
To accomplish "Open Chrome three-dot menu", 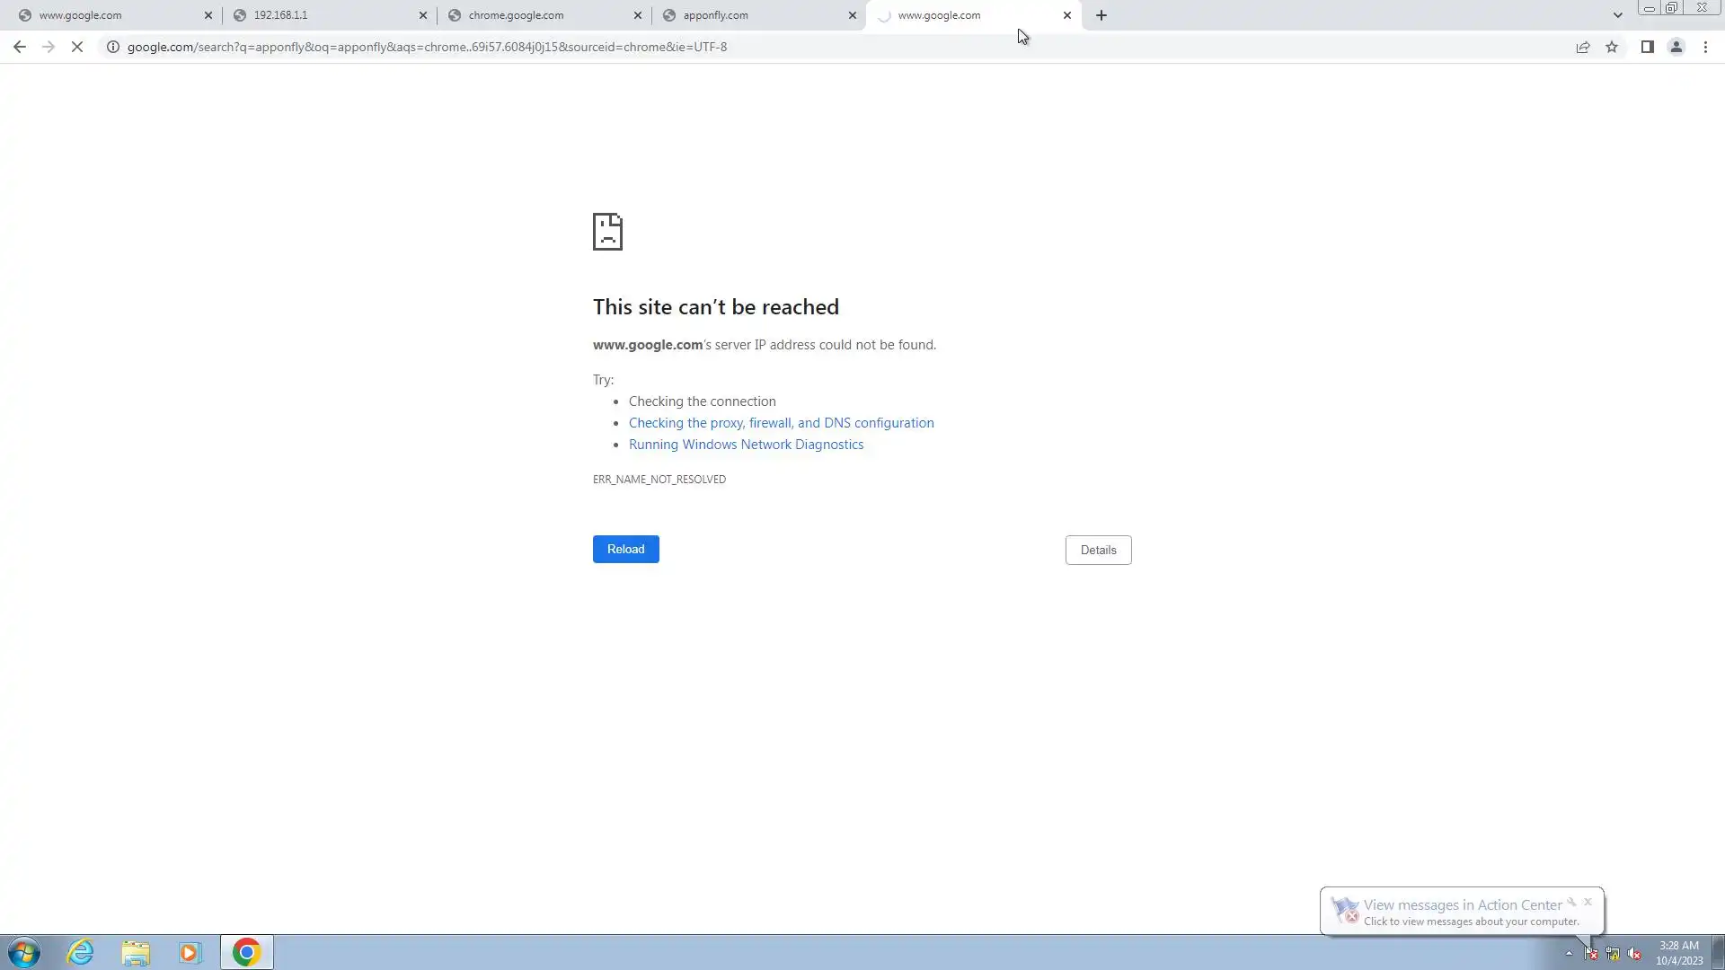I will (x=1705, y=47).
